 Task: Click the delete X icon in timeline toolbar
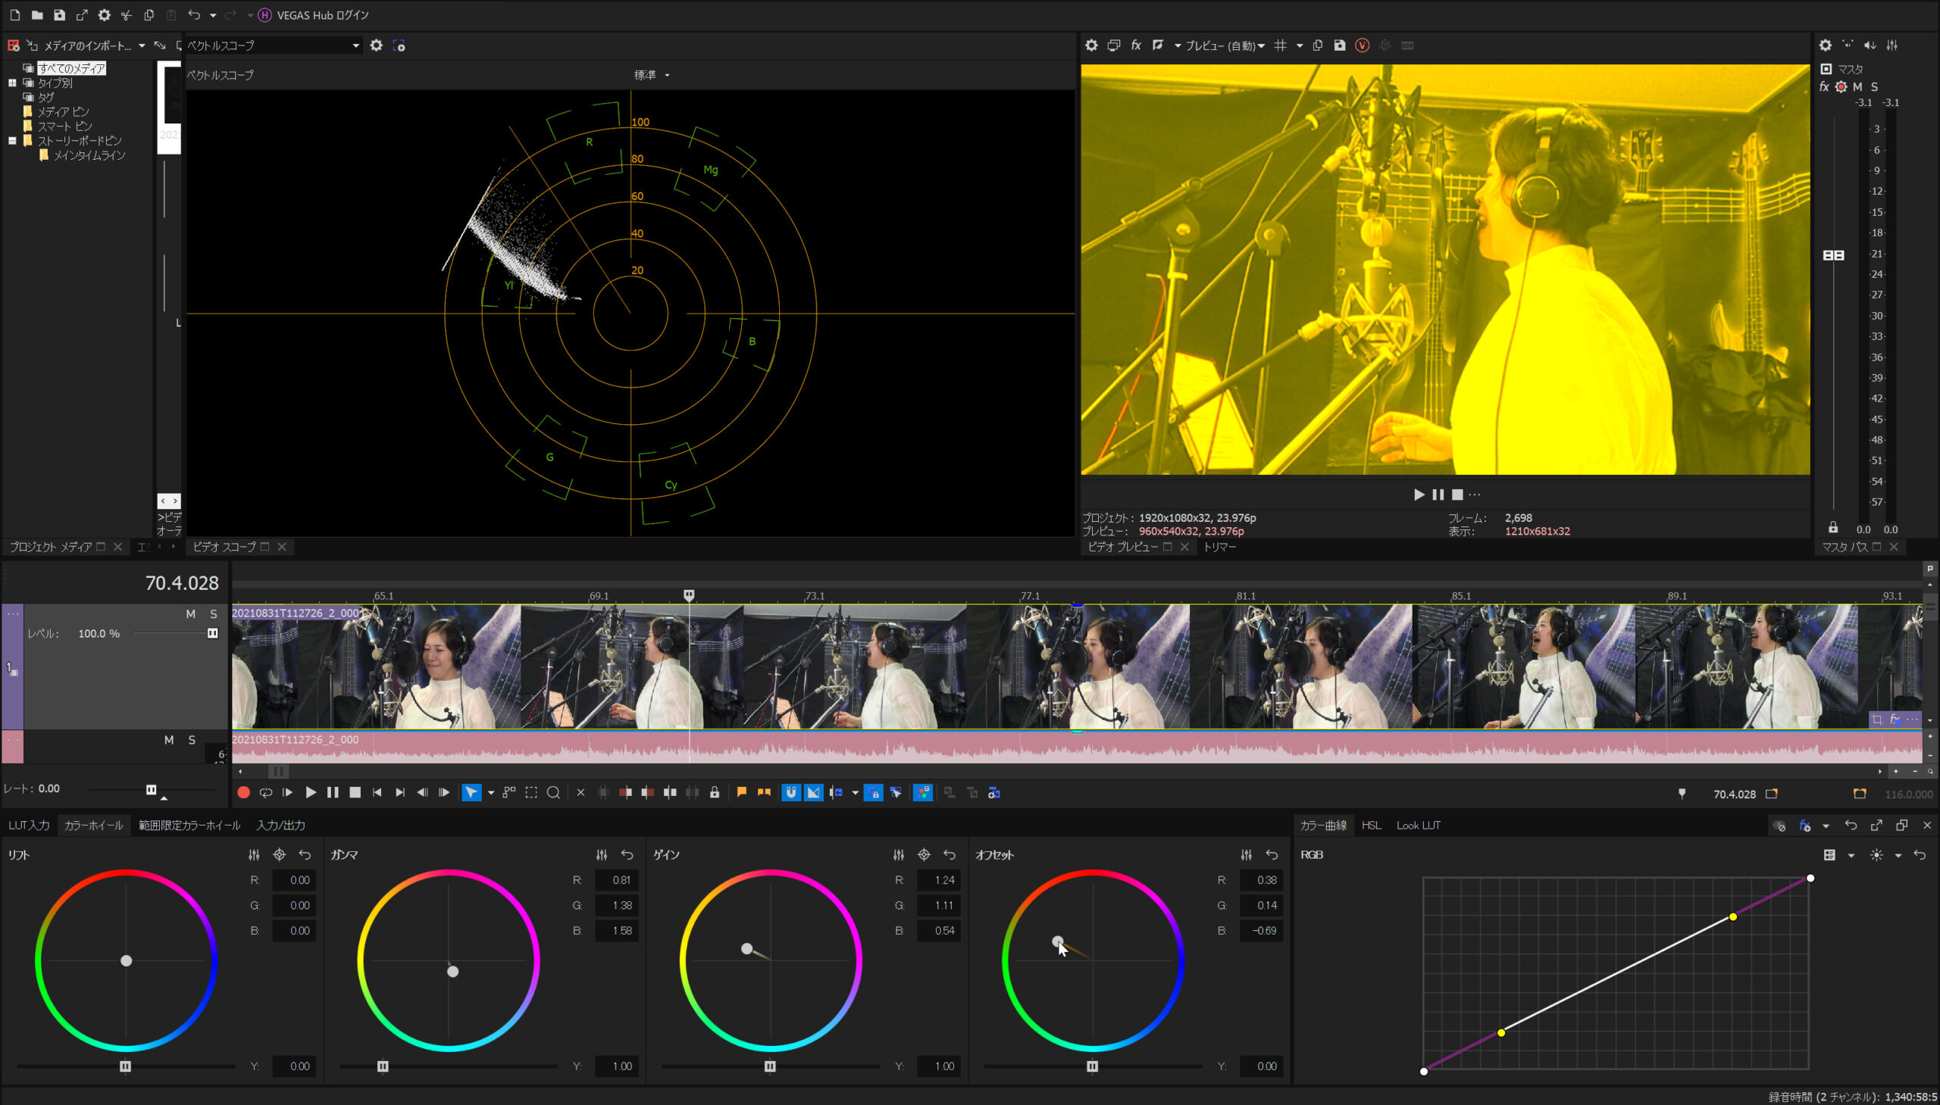pos(580,792)
